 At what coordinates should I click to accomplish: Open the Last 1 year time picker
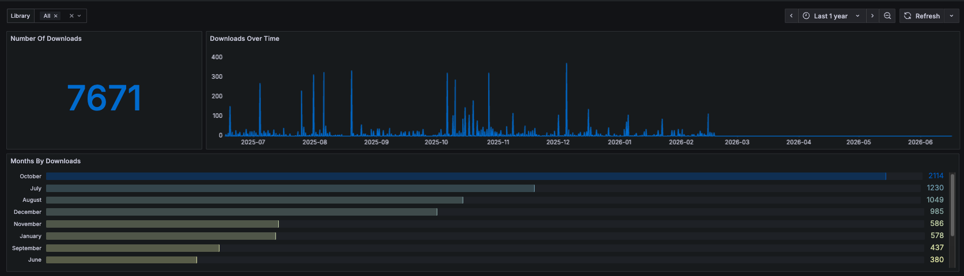click(x=831, y=16)
